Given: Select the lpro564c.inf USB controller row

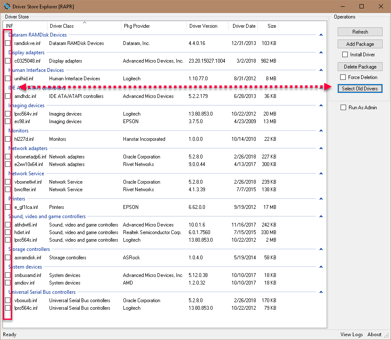Looking at the screenshot, I should click(141, 308).
